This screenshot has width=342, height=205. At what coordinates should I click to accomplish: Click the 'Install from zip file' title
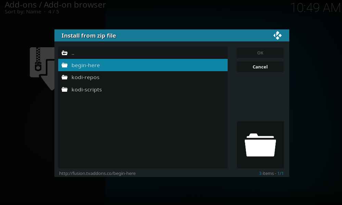[89, 36]
